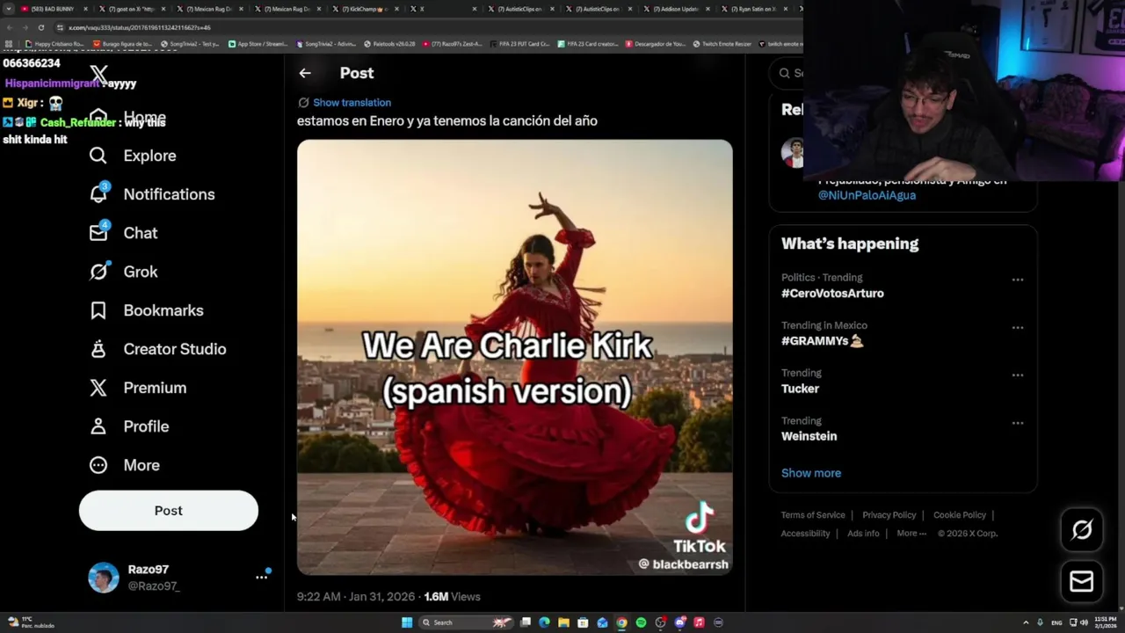Open the browser tab list dropdown
Screen dimensions: 1125x633
9,9
